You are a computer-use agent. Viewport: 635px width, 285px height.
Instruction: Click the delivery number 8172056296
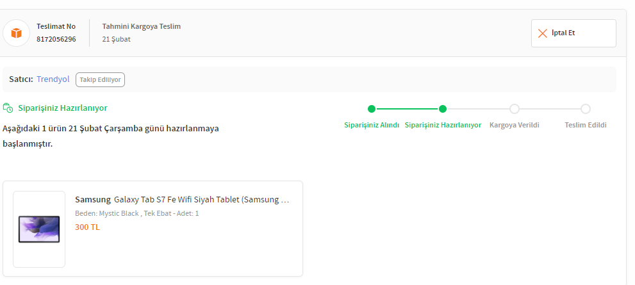[56, 39]
